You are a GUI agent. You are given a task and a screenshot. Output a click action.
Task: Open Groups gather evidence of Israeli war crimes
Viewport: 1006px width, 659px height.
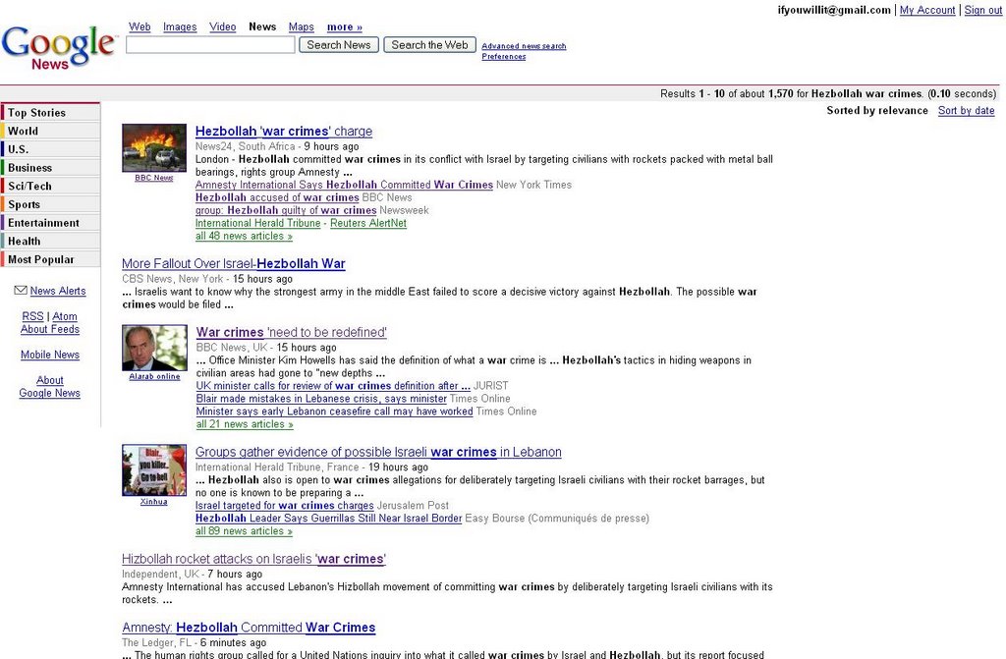point(378,452)
